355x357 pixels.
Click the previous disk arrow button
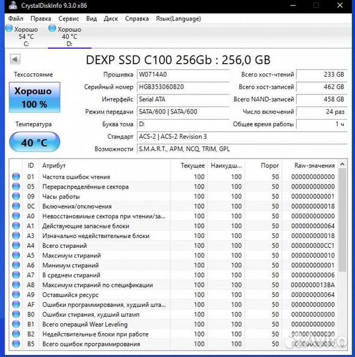point(15,59)
